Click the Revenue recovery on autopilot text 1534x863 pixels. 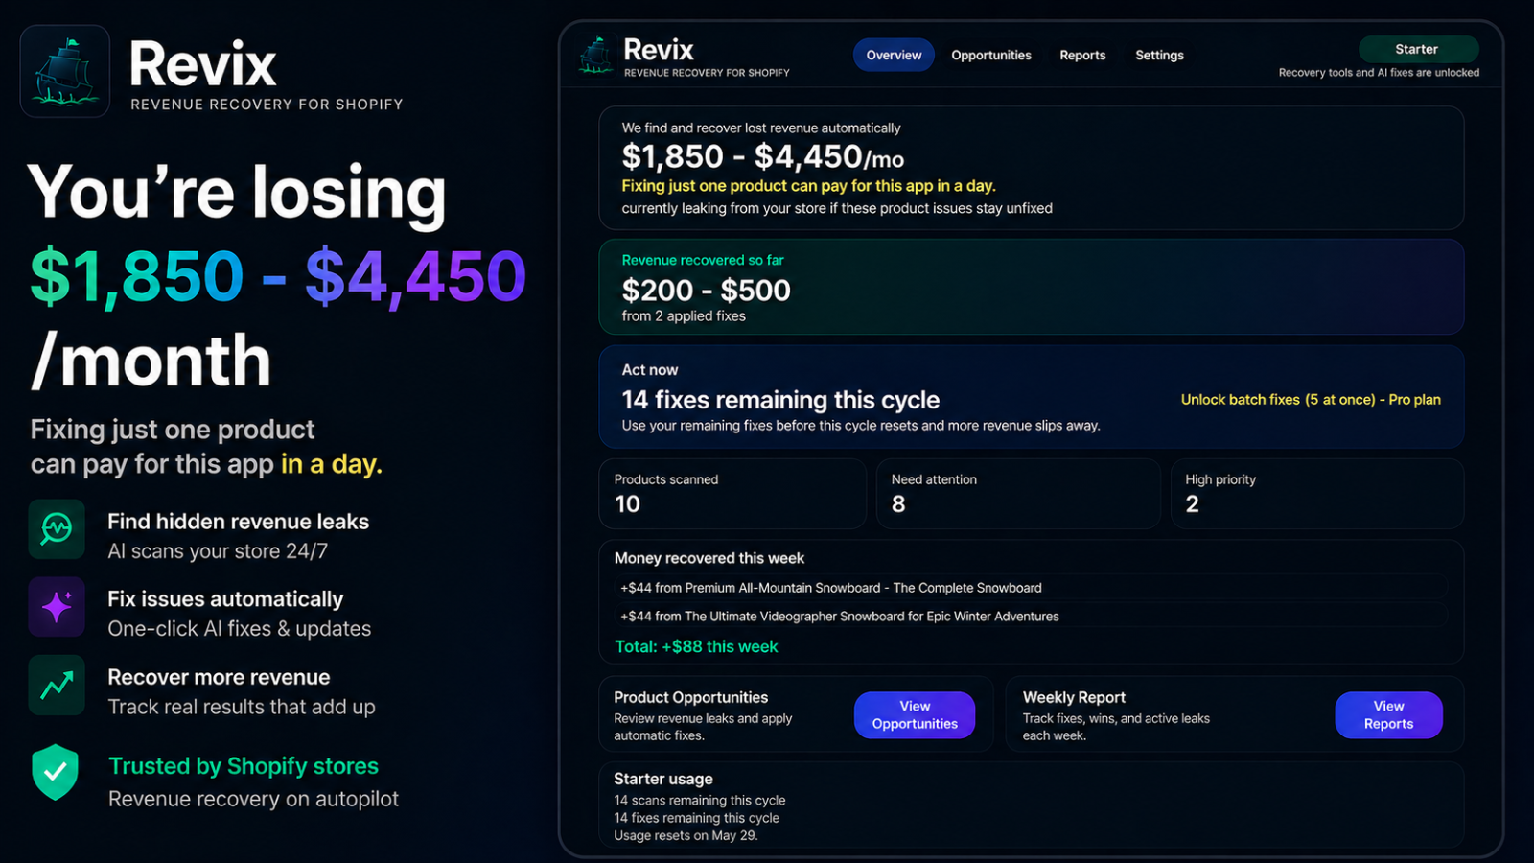point(253,799)
